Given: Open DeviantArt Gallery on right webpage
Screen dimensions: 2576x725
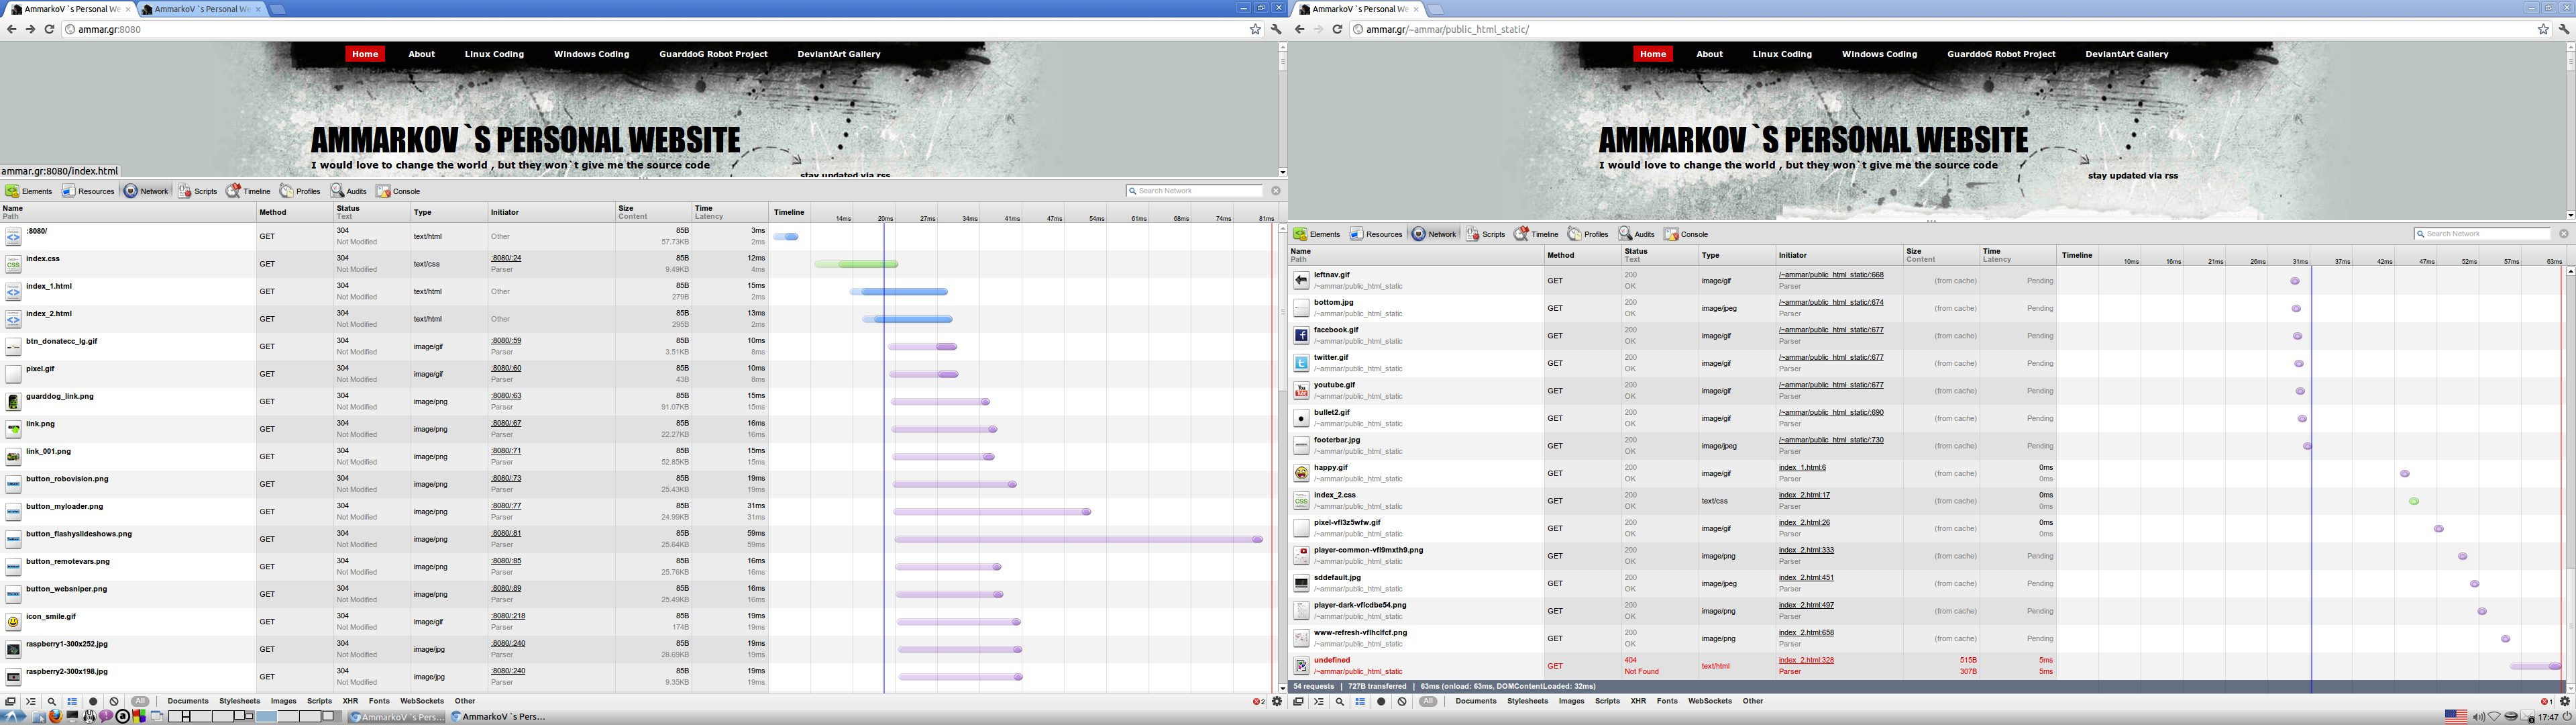Looking at the screenshot, I should coord(2127,54).
